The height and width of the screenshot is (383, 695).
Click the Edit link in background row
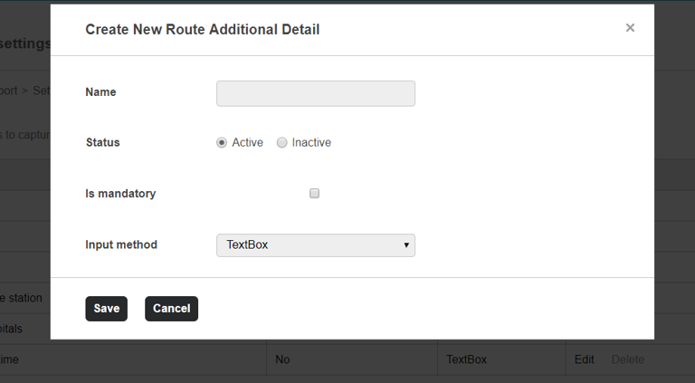click(585, 359)
